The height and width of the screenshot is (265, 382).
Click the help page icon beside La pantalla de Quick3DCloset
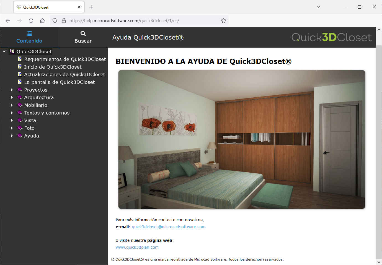click(20, 82)
